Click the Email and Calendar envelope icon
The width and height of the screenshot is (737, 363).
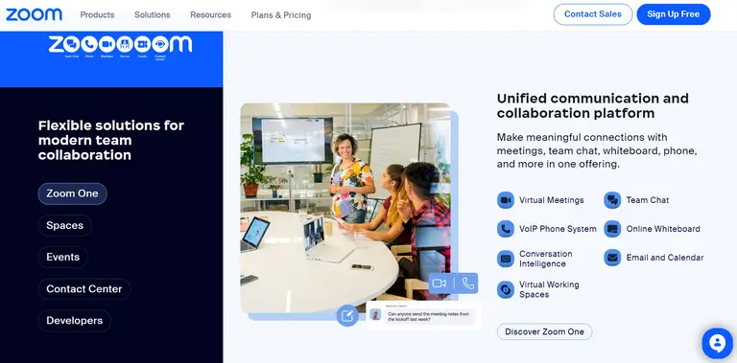[612, 258]
